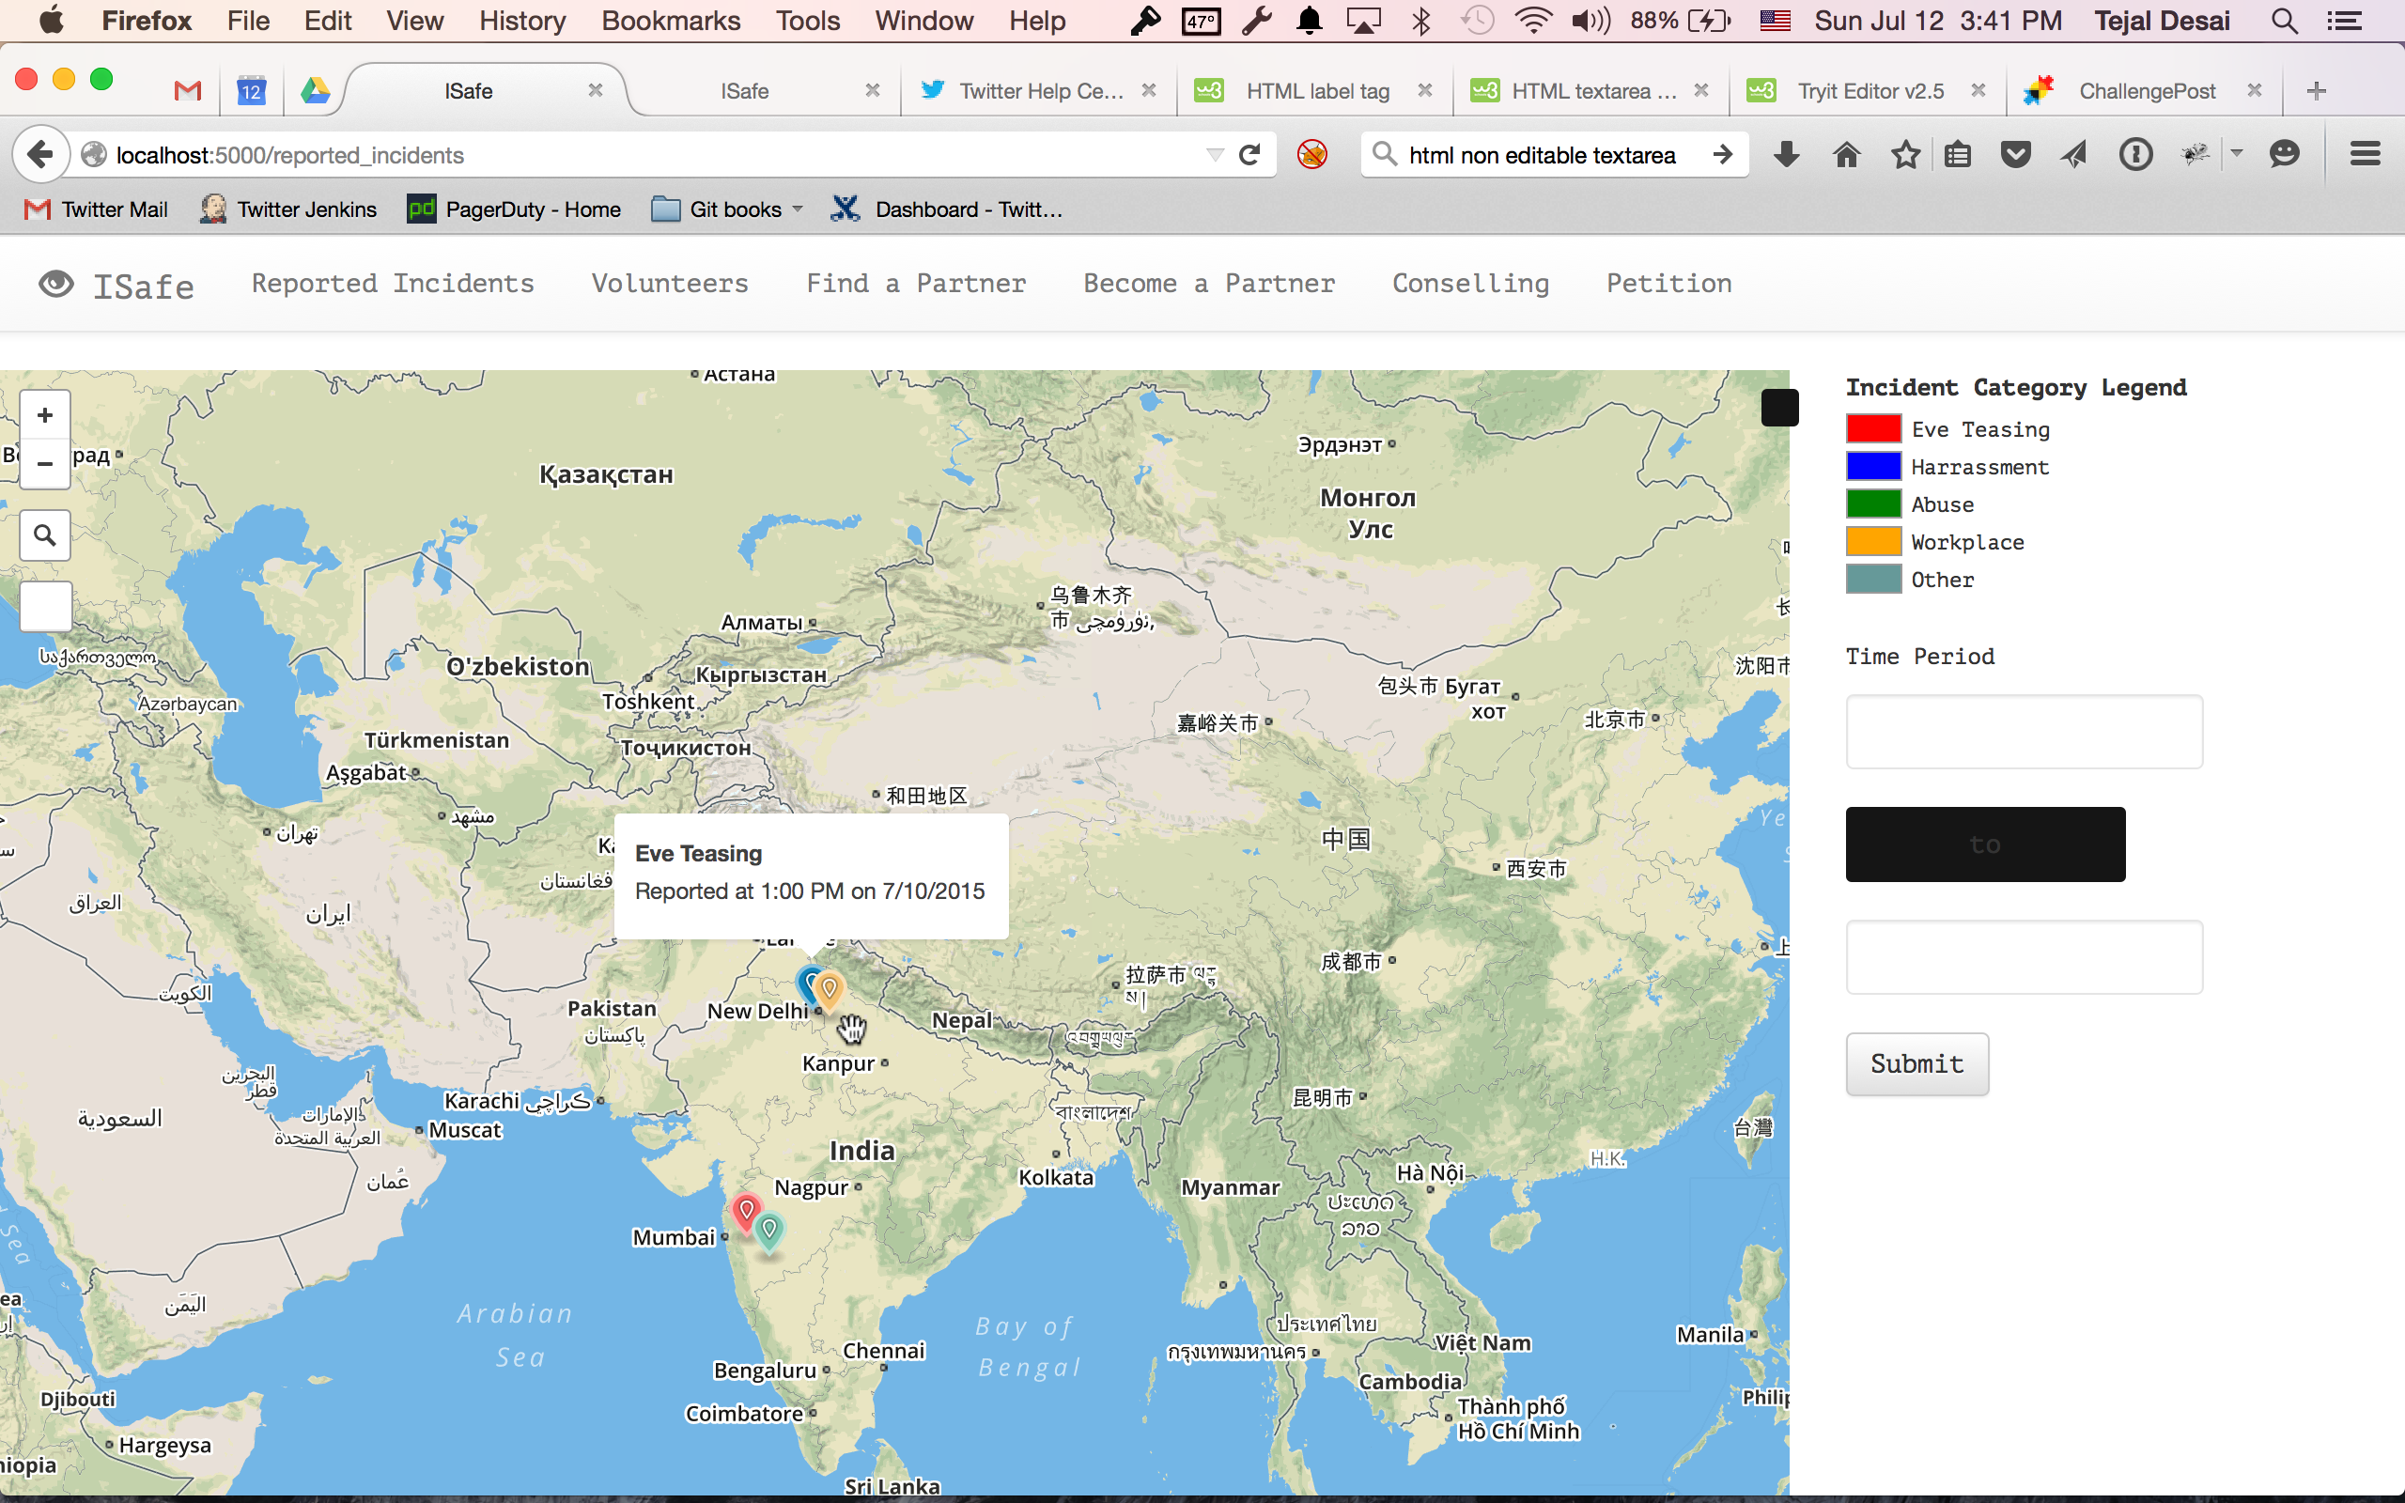Open the Firefox hamburger menu
The width and height of the screenshot is (2405, 1503).
(x=2365, y=155)
